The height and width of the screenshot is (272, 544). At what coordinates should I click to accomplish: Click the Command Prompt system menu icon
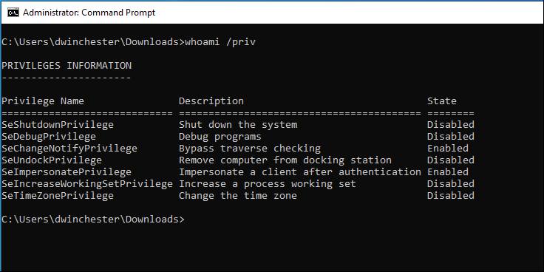(13, 13)
